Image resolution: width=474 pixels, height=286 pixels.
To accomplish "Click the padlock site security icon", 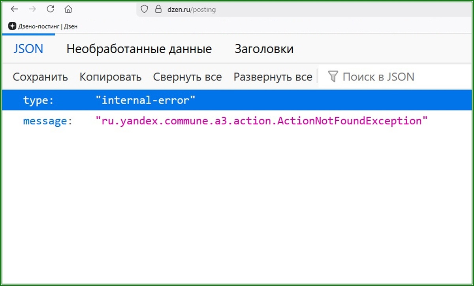I will tap(158, 9).
